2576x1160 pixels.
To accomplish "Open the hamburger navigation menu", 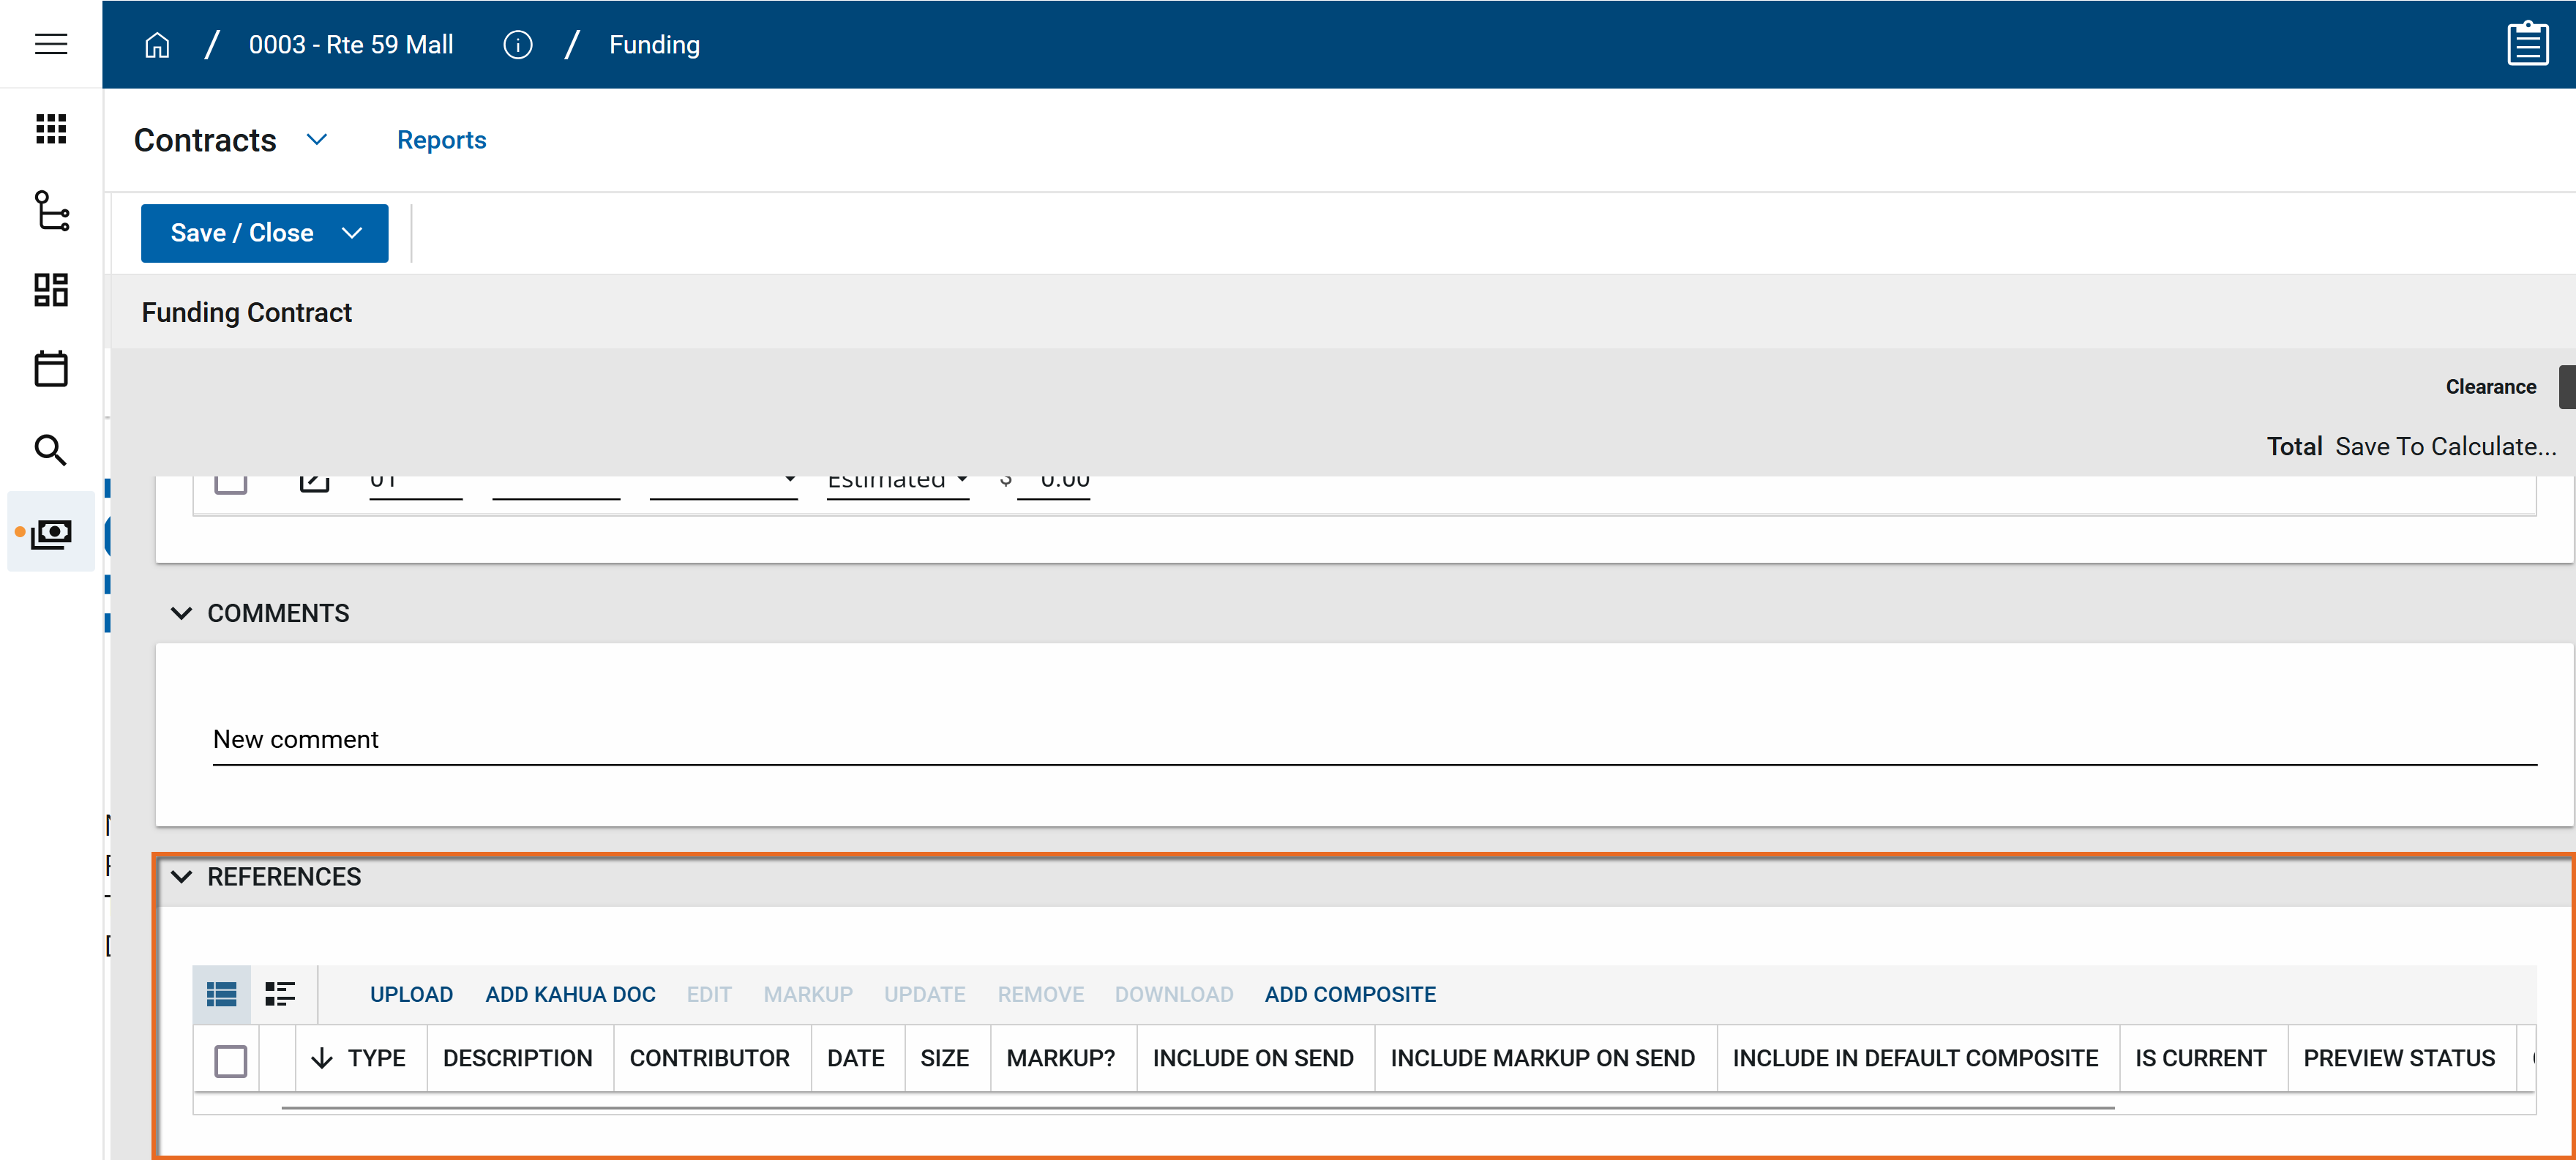I will 51,44.
